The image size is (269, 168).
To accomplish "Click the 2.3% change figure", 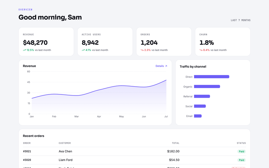I will click(147, 50).
